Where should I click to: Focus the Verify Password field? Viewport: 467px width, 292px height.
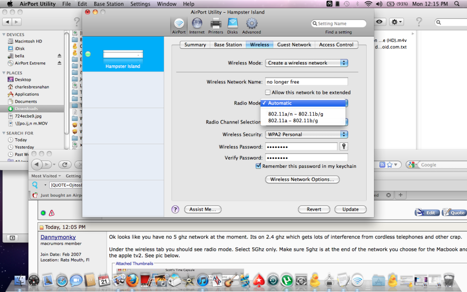(x=306, y=157)
